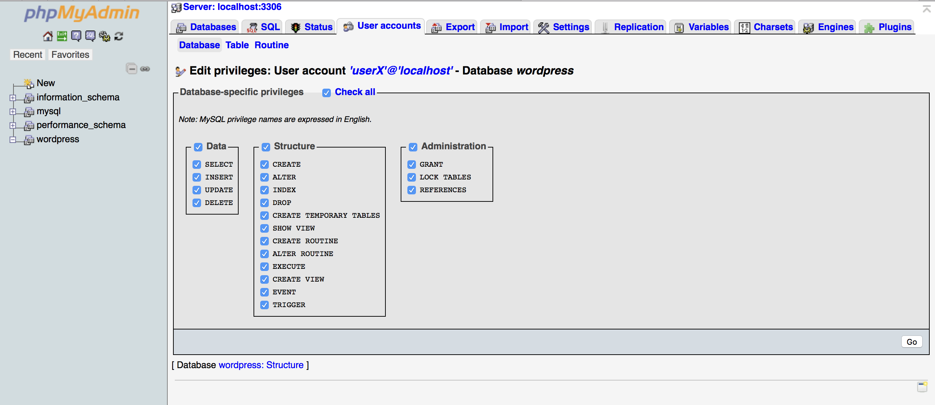Uncheck the SELECT privilege
935x405 pixels.
197,165
